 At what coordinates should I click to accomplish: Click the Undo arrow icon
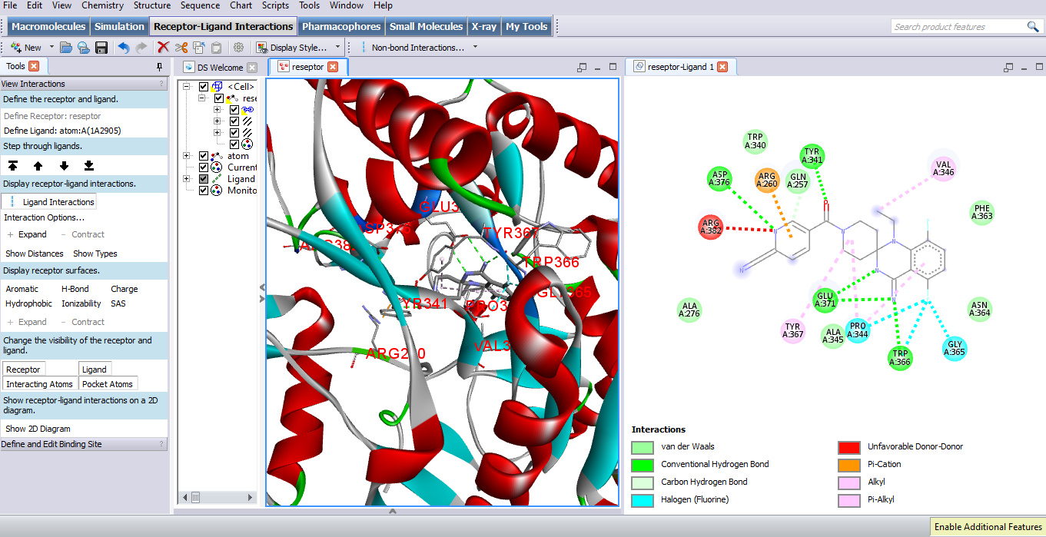125,47
